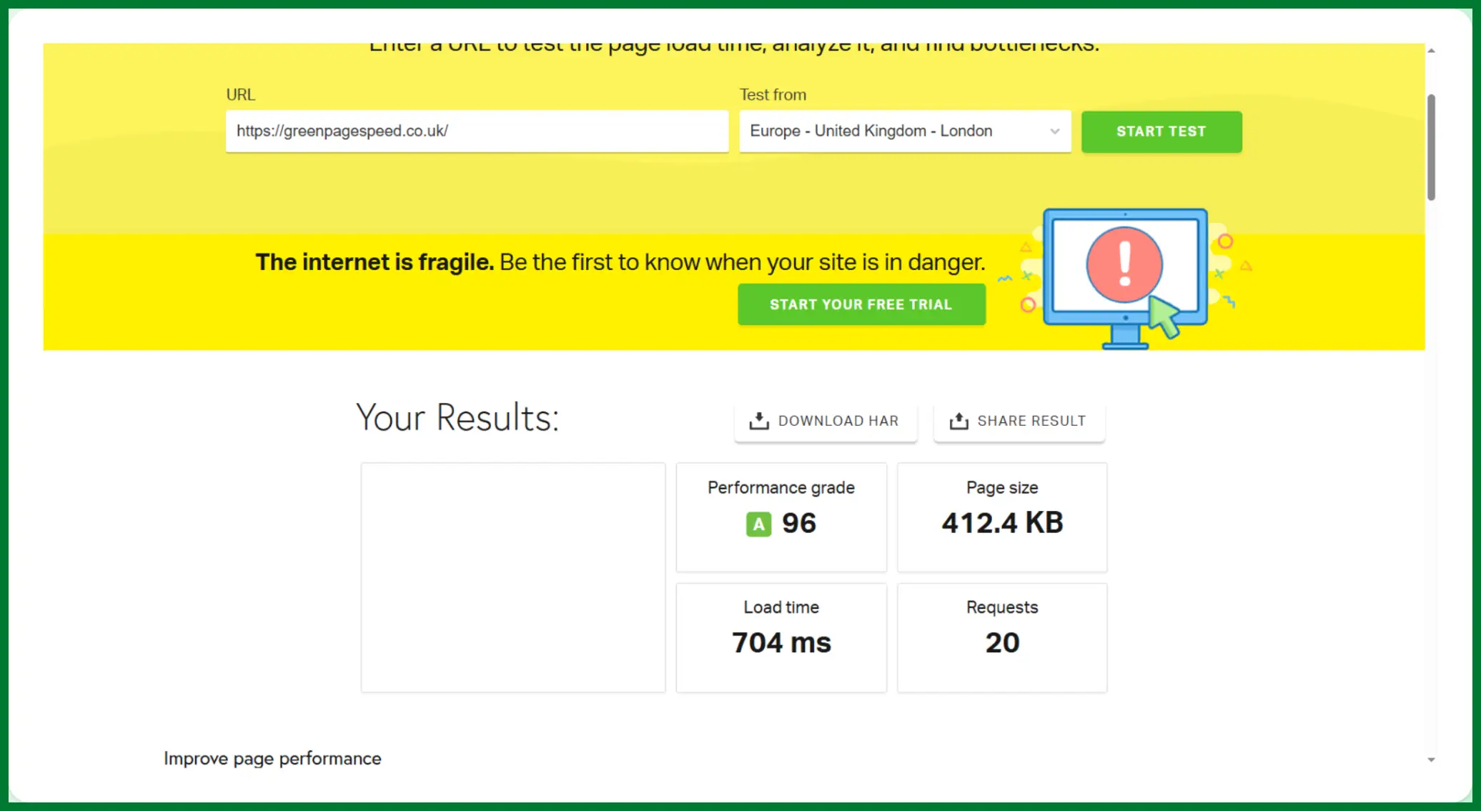
Task: Click the DOWNLOAD HAR button
Action: click(826, 422)
